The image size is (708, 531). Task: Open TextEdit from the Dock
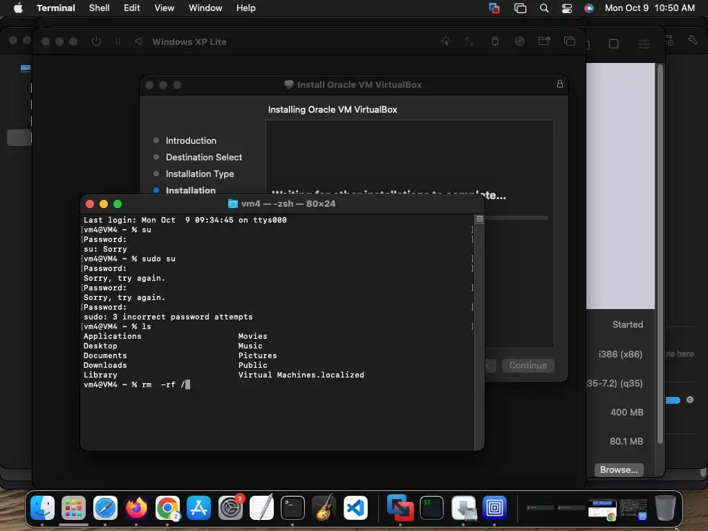coord(261,508)
